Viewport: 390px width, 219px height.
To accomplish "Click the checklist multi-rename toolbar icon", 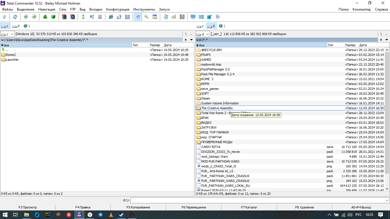I will click(x=100, y=17).
